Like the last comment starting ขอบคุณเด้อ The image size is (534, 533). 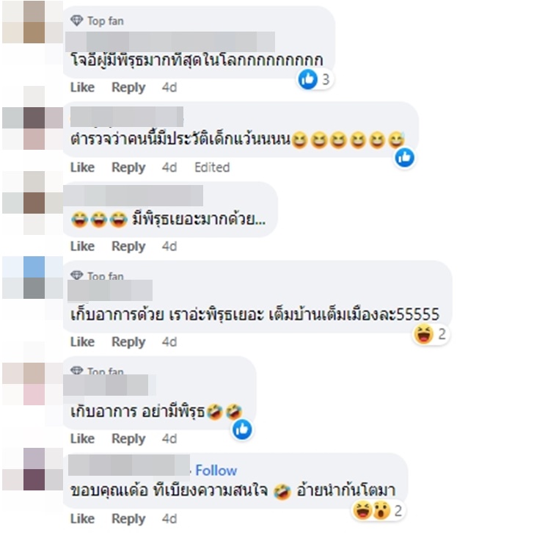click(82, 518)
